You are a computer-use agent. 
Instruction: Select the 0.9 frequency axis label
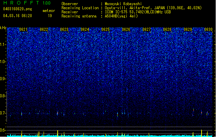click(x=3, y=79)
